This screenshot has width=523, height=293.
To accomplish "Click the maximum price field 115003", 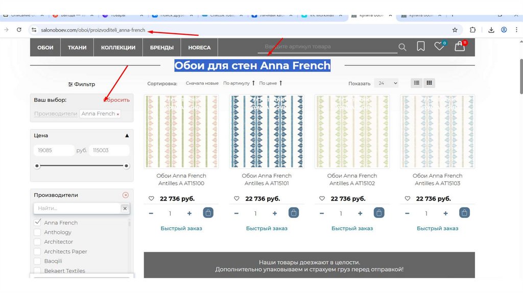I will [x=109, y=151].
